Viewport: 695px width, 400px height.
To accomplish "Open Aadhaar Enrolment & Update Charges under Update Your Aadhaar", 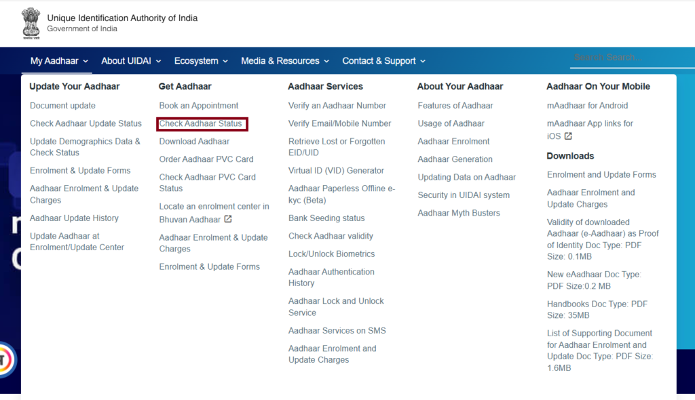I will point(84,194).
